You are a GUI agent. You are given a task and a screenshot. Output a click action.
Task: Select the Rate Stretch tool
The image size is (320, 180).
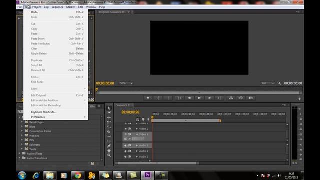click(x=109, y=127)
